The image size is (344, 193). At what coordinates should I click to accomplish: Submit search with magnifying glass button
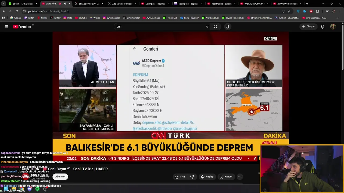coord(216,27)
